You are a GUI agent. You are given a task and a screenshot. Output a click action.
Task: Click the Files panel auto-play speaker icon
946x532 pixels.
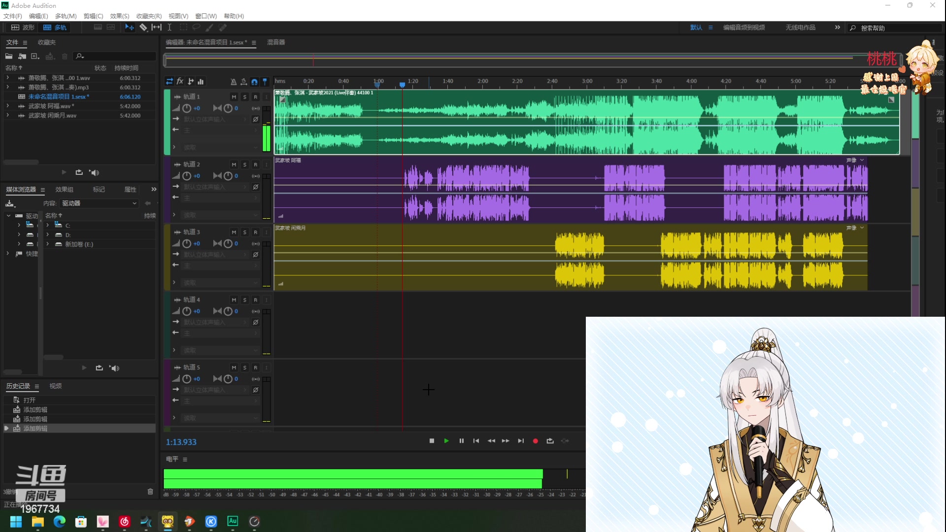[94, 172]
